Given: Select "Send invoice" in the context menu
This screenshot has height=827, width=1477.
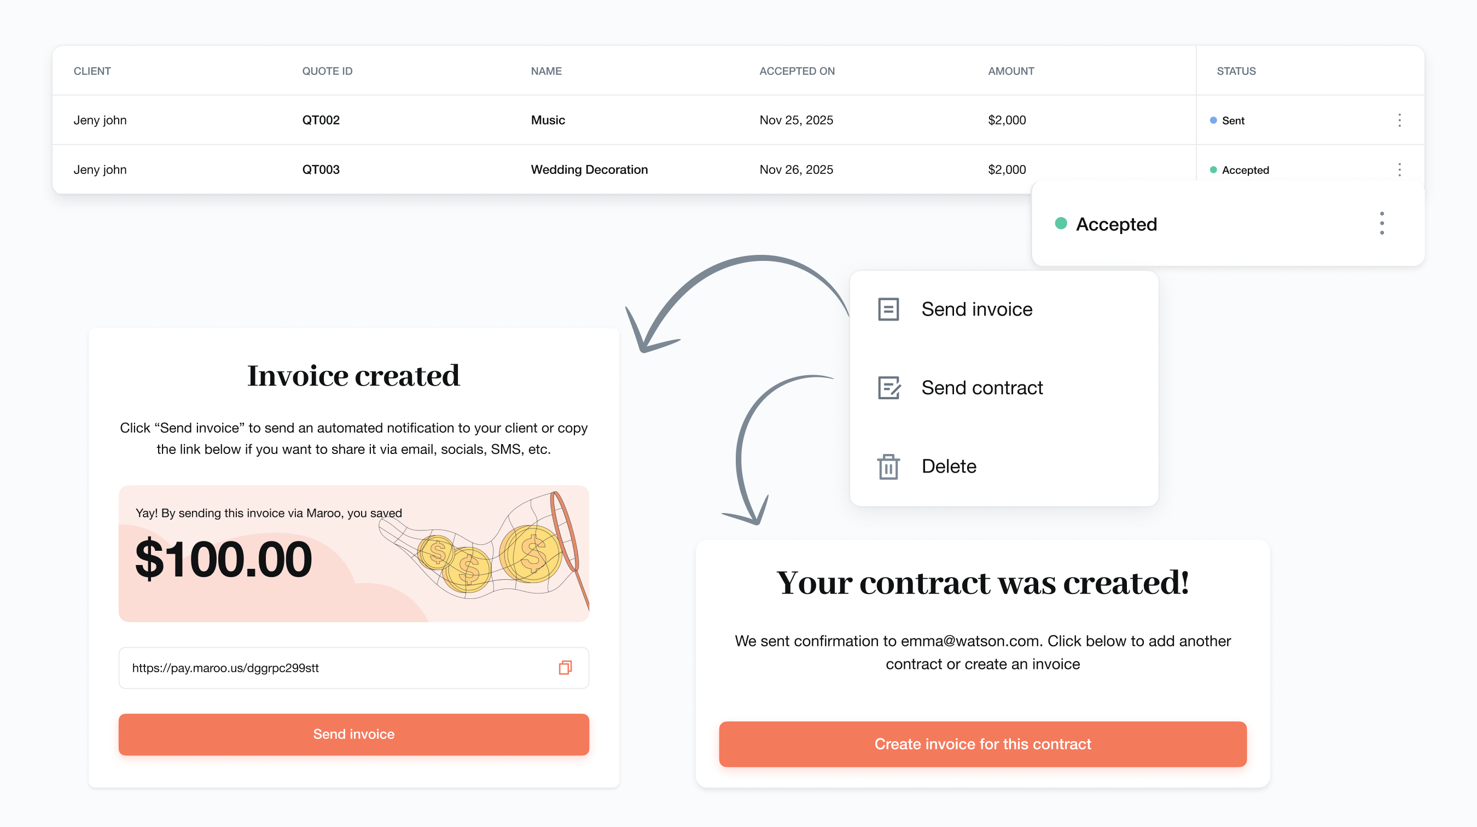Looking at the screenshot, I should tap(976, 308).
